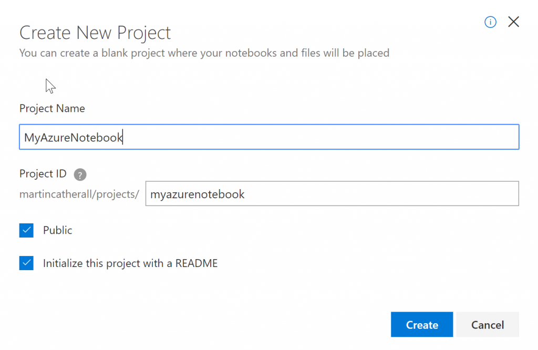Click the blank project description subtitle
Image resolution: width=538 pixels, height=350 pixels.
204,53
